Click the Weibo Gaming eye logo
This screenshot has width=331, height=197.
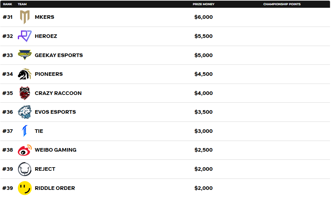25,150
